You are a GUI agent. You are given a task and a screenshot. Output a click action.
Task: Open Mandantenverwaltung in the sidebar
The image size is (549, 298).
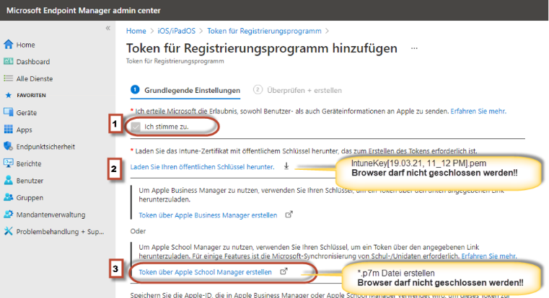(50, 215)
